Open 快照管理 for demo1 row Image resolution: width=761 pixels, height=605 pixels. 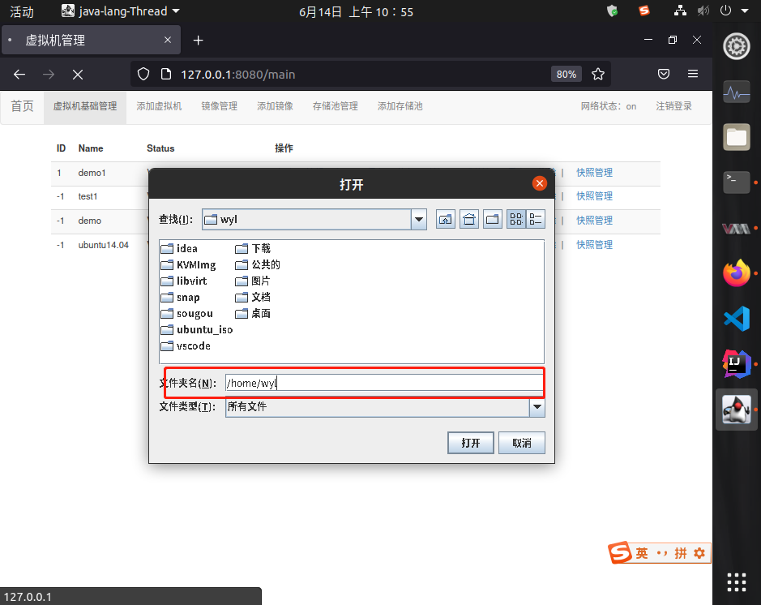click(x=594, y=173)
